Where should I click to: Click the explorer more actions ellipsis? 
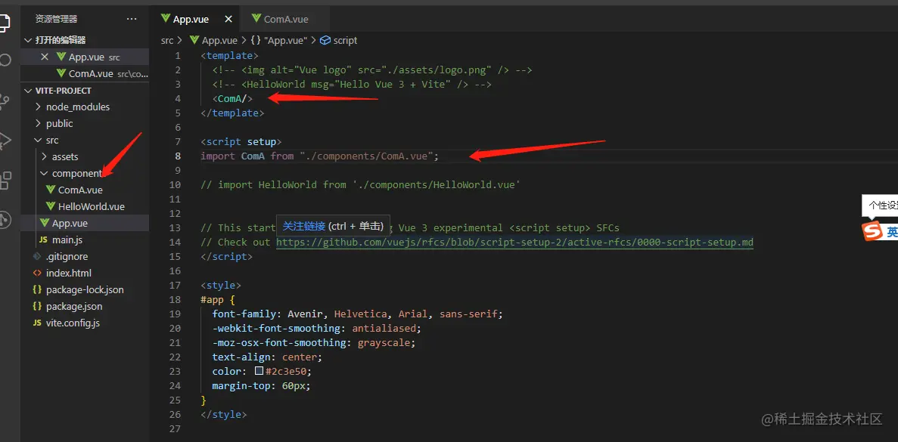coord(132,19)
